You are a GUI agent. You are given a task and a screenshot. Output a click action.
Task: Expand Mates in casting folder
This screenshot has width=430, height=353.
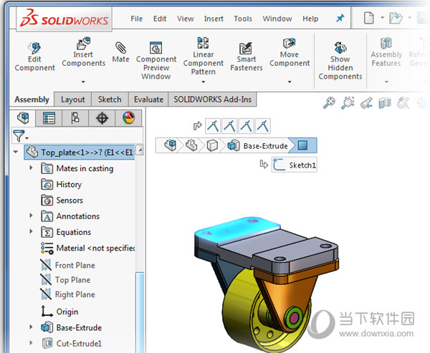pos(31,168)
